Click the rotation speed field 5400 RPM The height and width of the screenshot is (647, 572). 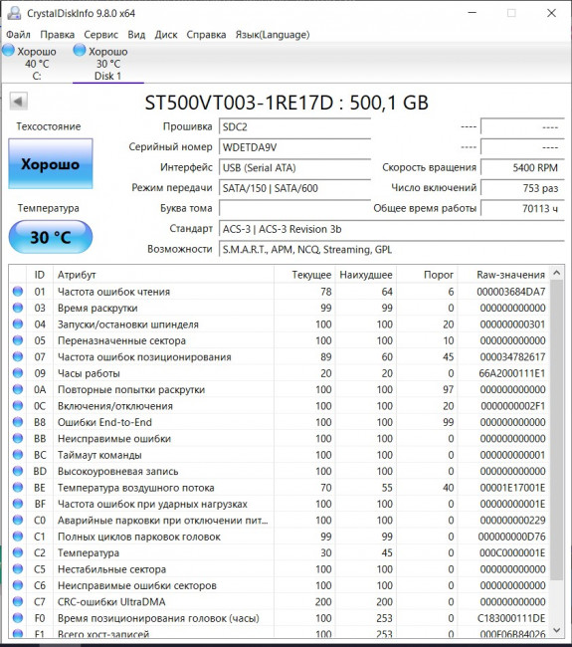522,167
